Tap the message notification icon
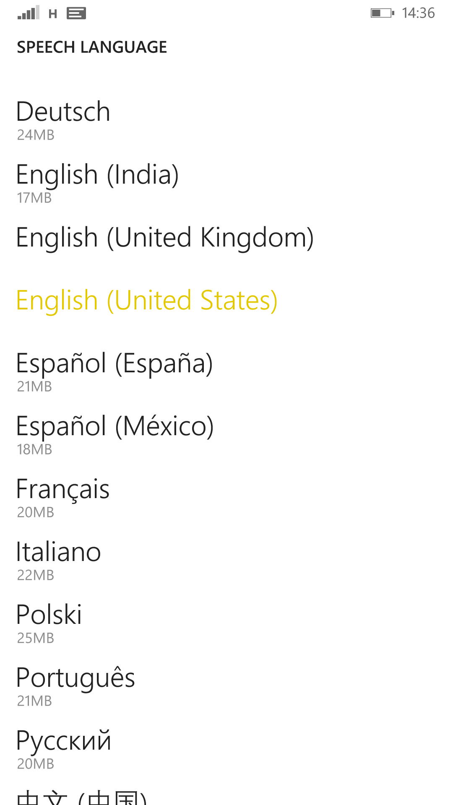 point(76,13)
